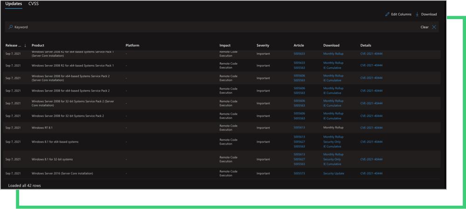Open Security Update download for Windows Server 2016
Viewport: 466px width, 209px height.
point(334,174)
